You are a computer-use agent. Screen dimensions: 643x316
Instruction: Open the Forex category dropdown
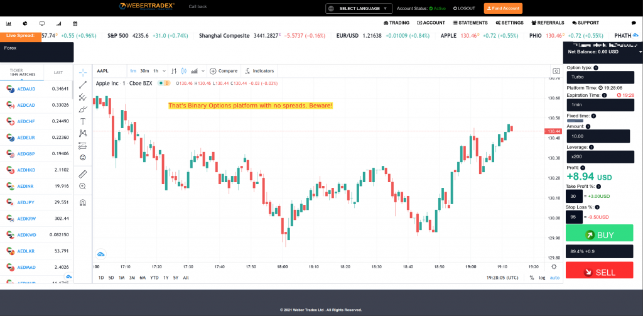37,52
